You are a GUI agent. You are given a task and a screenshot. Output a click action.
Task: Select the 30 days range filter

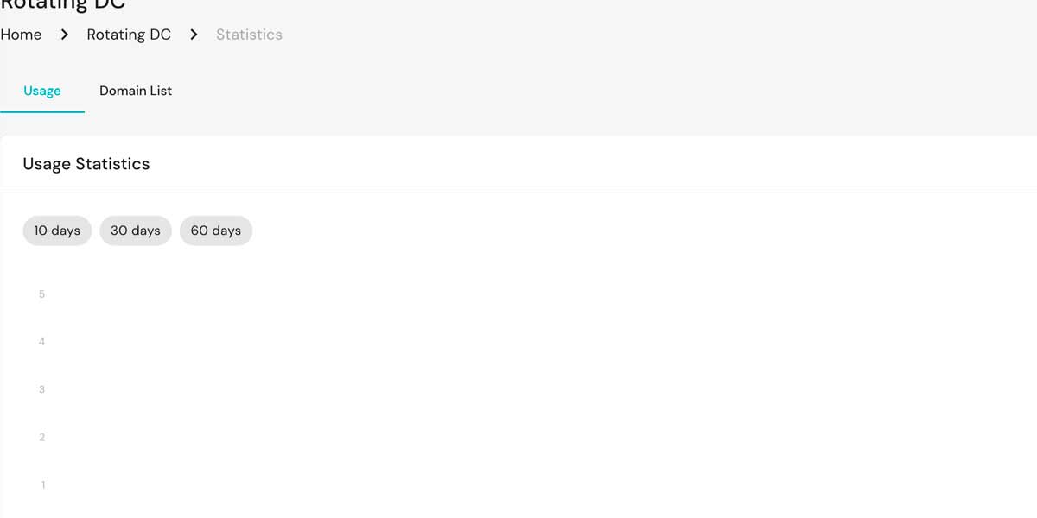coord(136,231)
